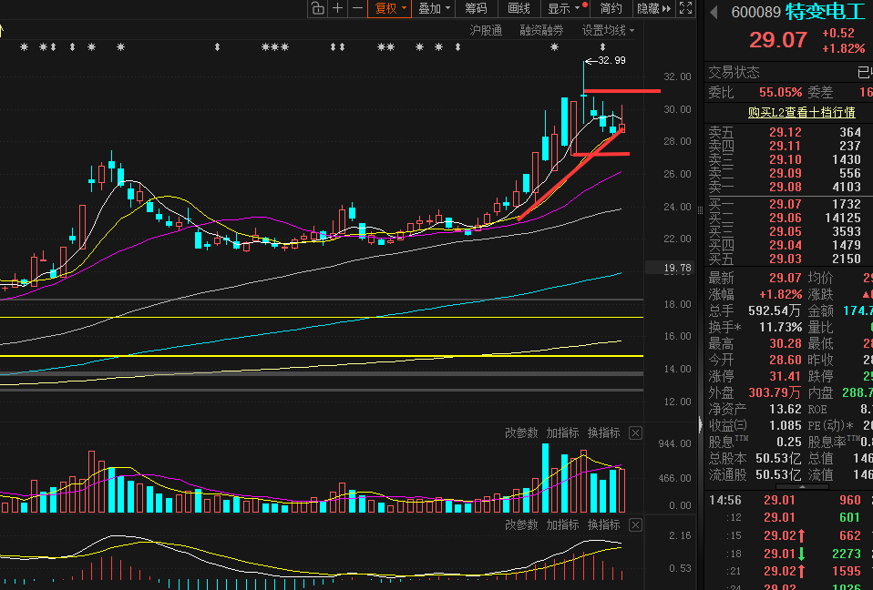Select the 画线 drawing tool
The image size is (873, 590).
519,8
